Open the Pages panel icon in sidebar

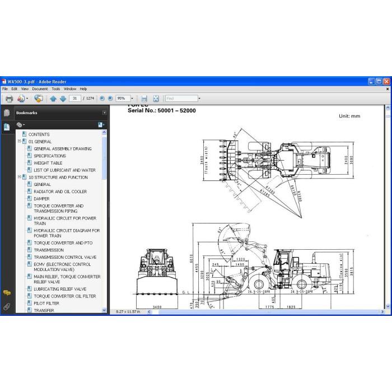coord(7,113)
